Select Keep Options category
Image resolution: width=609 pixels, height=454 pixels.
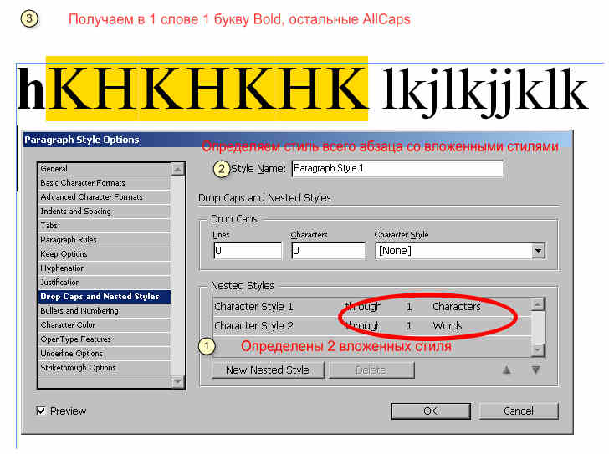pos(105,254)
